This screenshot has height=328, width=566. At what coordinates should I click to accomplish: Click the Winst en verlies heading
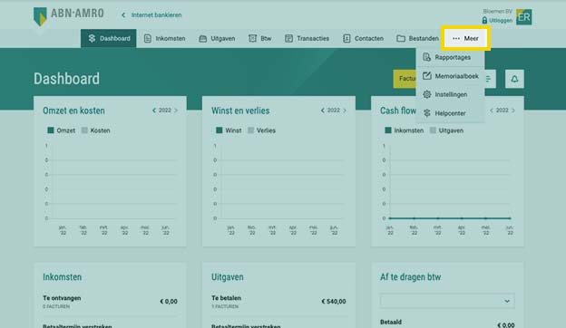[x=240, y=111]
